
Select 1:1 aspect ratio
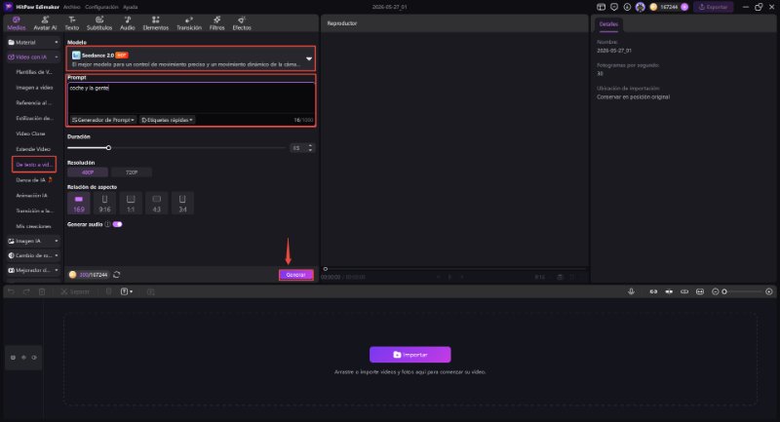[131, 204]
